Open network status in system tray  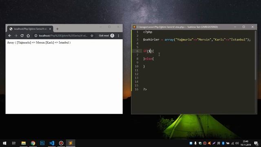tap(232, 143)
